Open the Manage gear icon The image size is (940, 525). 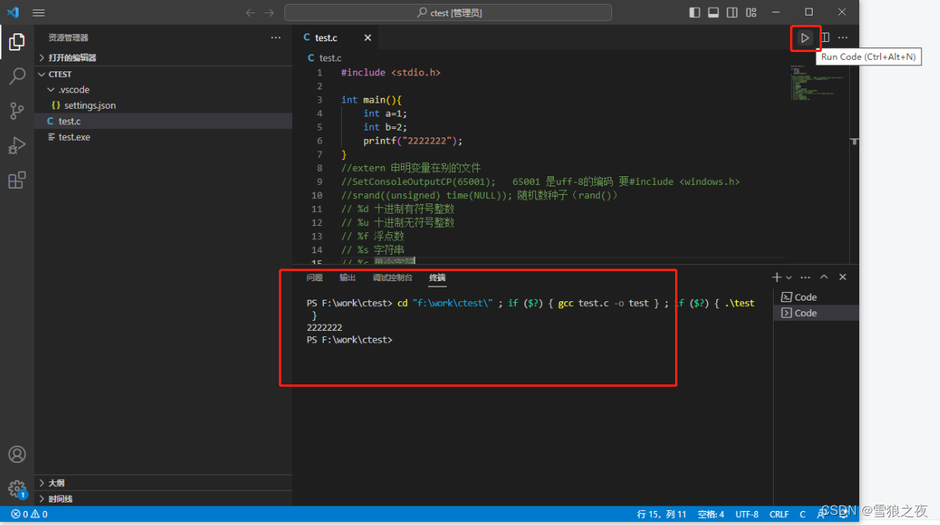17,488
